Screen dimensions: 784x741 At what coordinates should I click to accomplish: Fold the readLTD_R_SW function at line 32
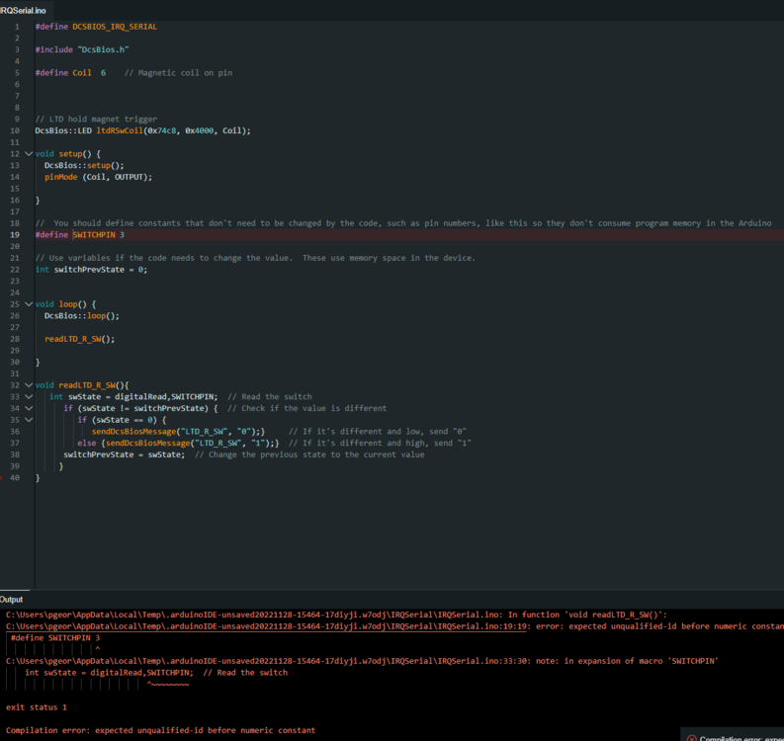click(29, 385)
